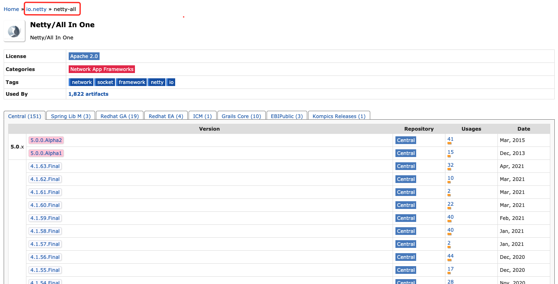
Task: Open usages count 32 for 4.1.63.Final
Action: [x=450, y=165]
